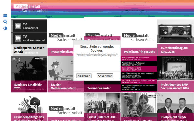The image size is (194, 121).
Task: Open the 14. Weltradiotag am 13.02.2025 article
Action: point(176,50)
